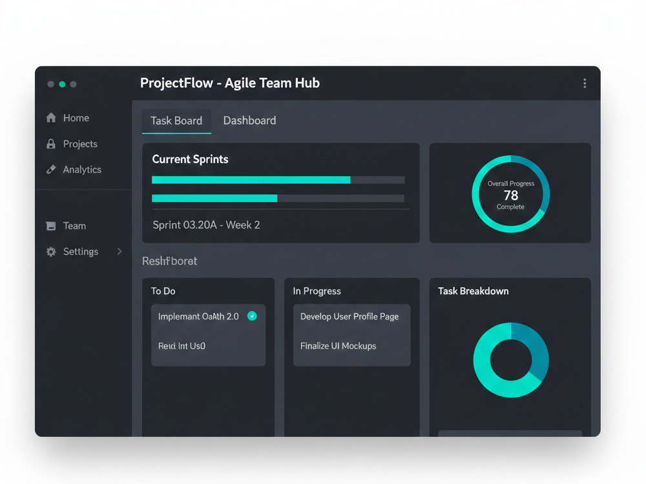Click the Home house icon
The image size is (646, 484).
51,117
